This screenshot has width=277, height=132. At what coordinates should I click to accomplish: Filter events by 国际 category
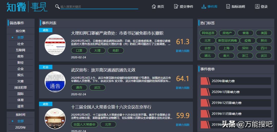[x=21, y=94]
